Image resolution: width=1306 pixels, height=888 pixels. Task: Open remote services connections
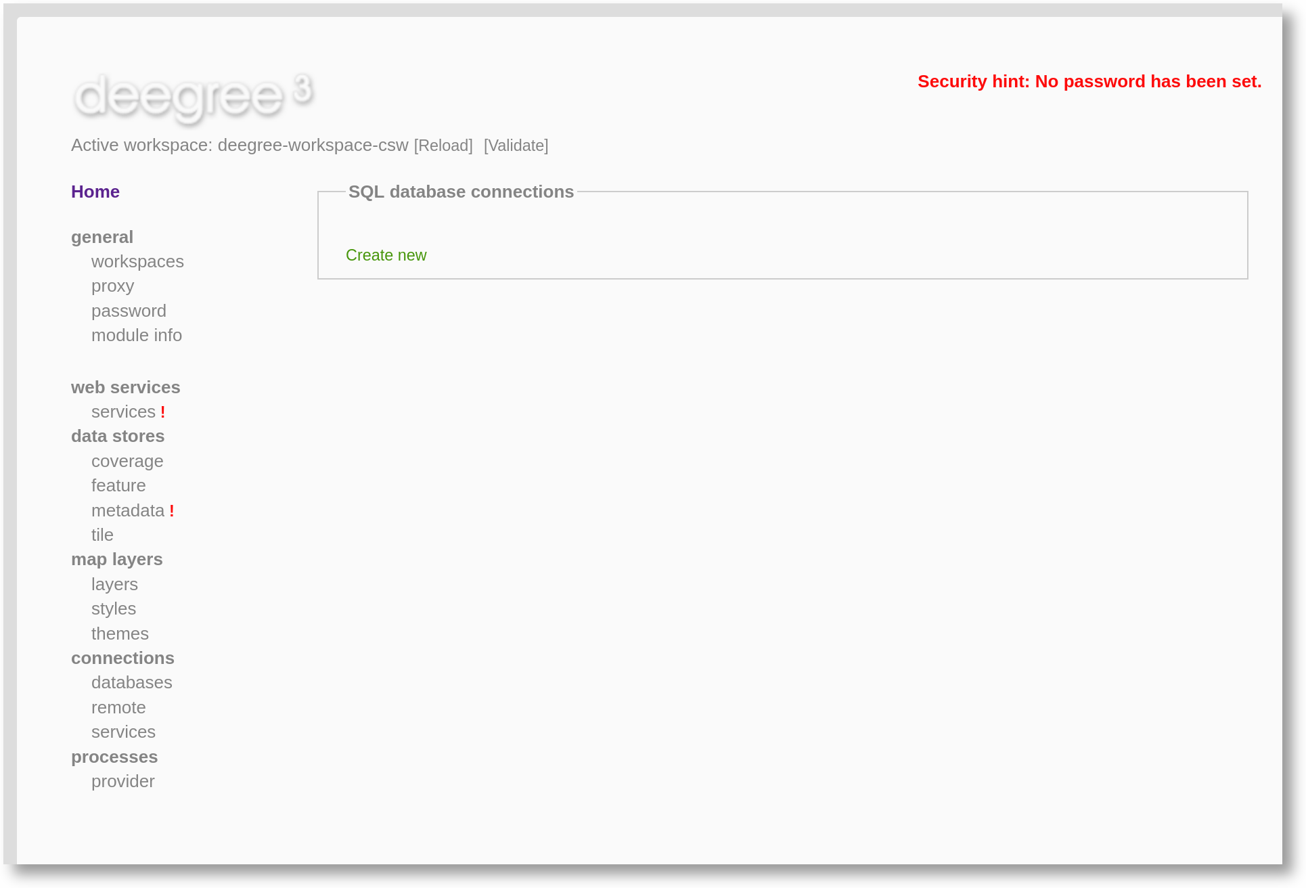point(118,707)
